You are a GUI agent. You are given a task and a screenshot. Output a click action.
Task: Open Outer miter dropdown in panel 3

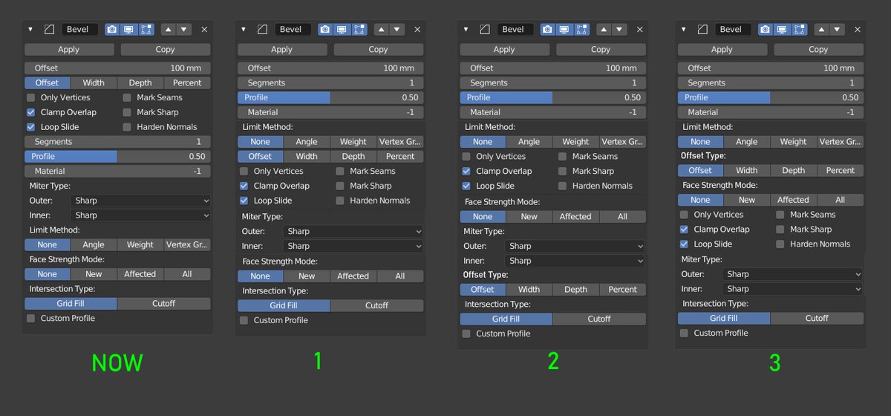[793, 274]
